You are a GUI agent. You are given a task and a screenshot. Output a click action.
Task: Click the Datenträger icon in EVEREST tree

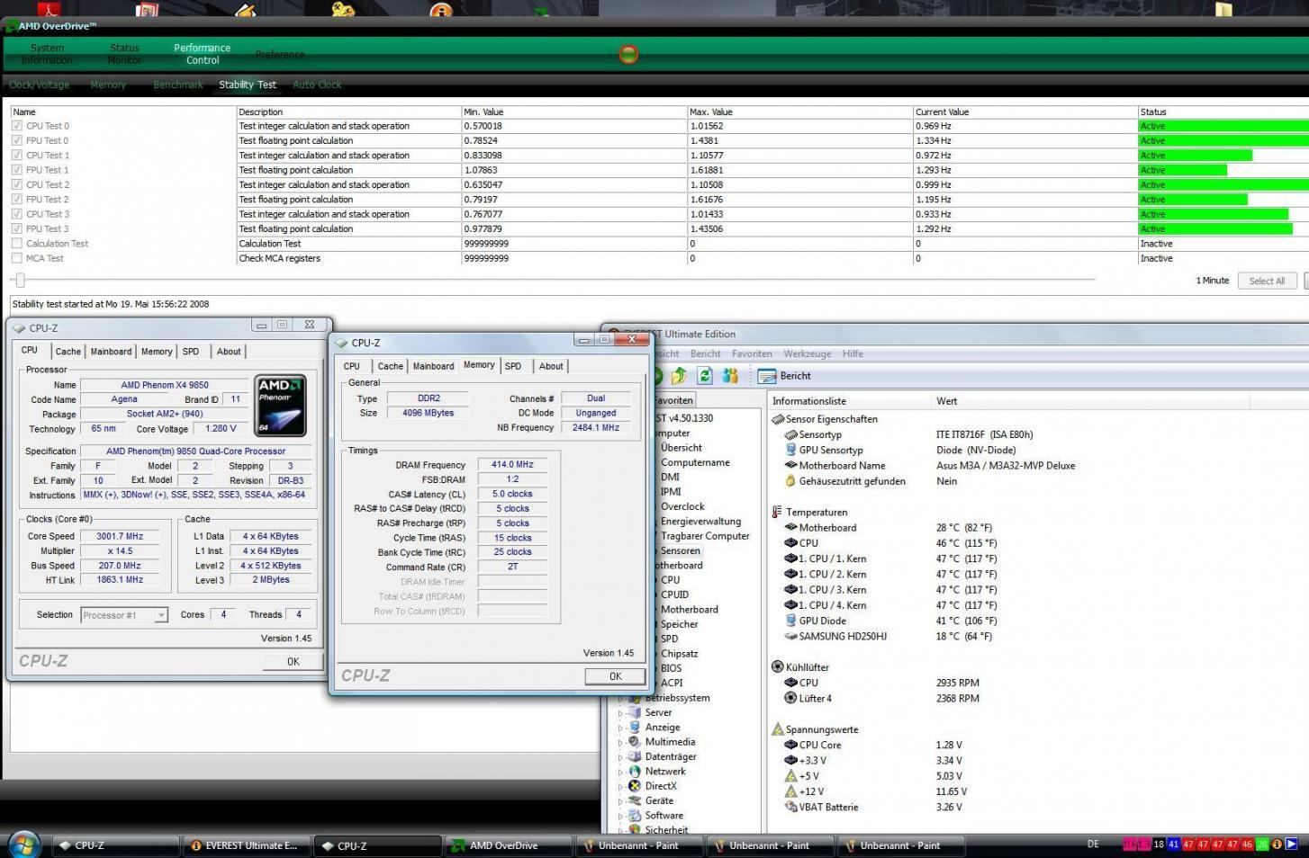click(634, 756)
